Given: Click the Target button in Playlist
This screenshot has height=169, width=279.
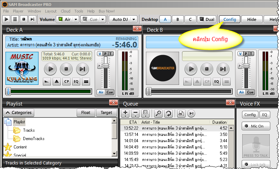Looking at the screenshot, I should 106,113.
